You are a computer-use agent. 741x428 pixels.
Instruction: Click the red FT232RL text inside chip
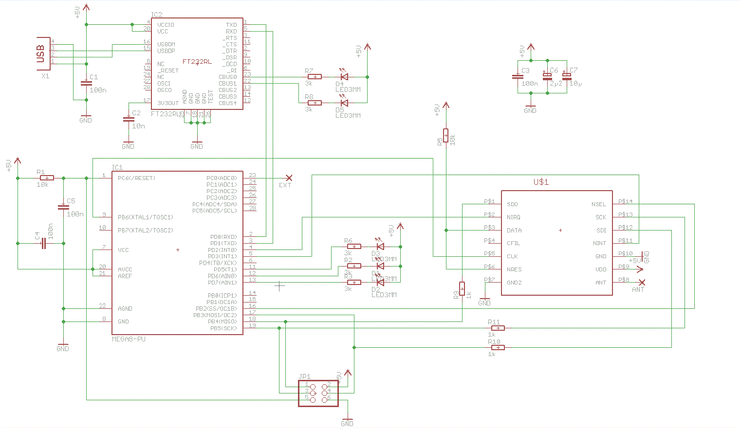point(197,62)
